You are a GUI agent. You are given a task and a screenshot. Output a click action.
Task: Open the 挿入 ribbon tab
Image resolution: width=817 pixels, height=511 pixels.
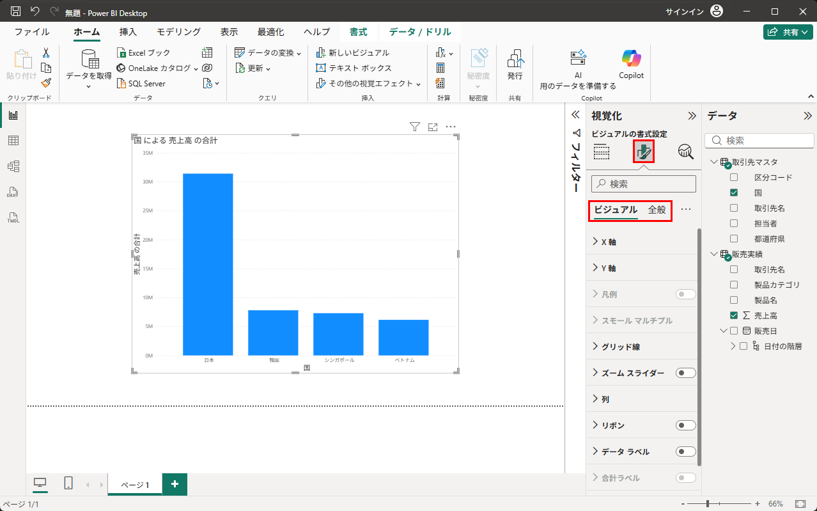coord(128,32)
